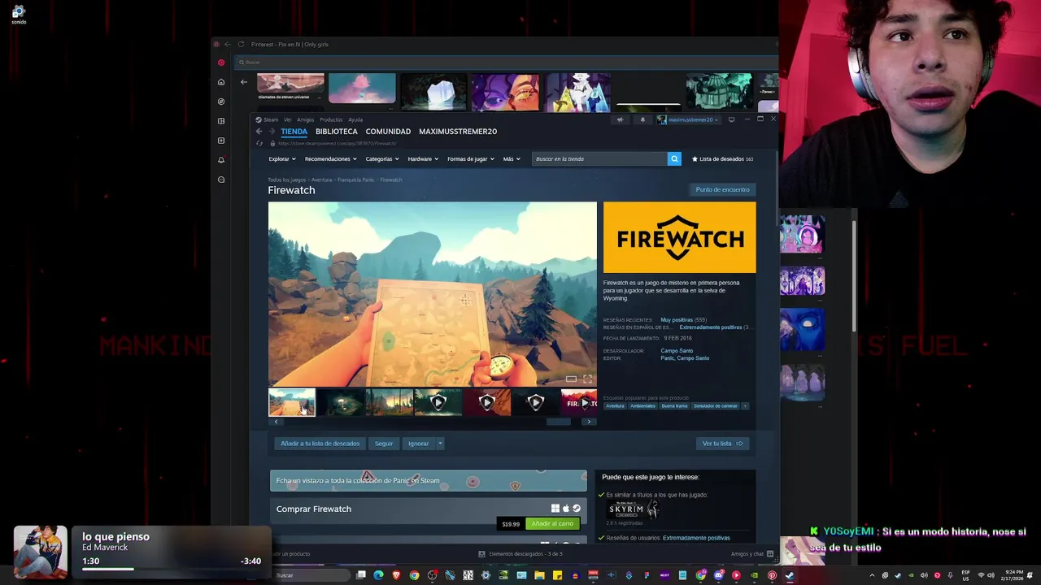Image resolution: width=1041 pixels, height=585 pixels.
Task: Reload the Pinterest browser tab
Action: click(241, 45)
